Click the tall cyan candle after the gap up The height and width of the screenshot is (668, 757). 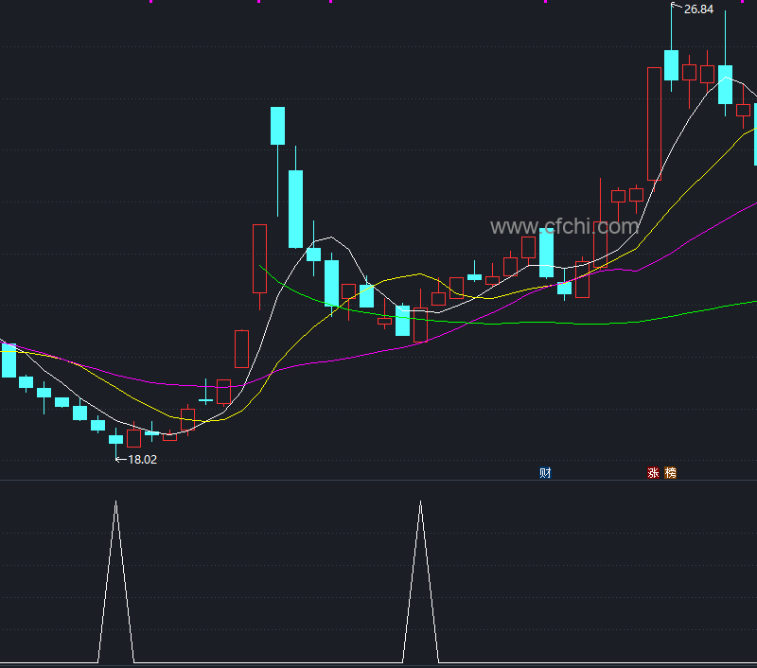coord(295,208)
